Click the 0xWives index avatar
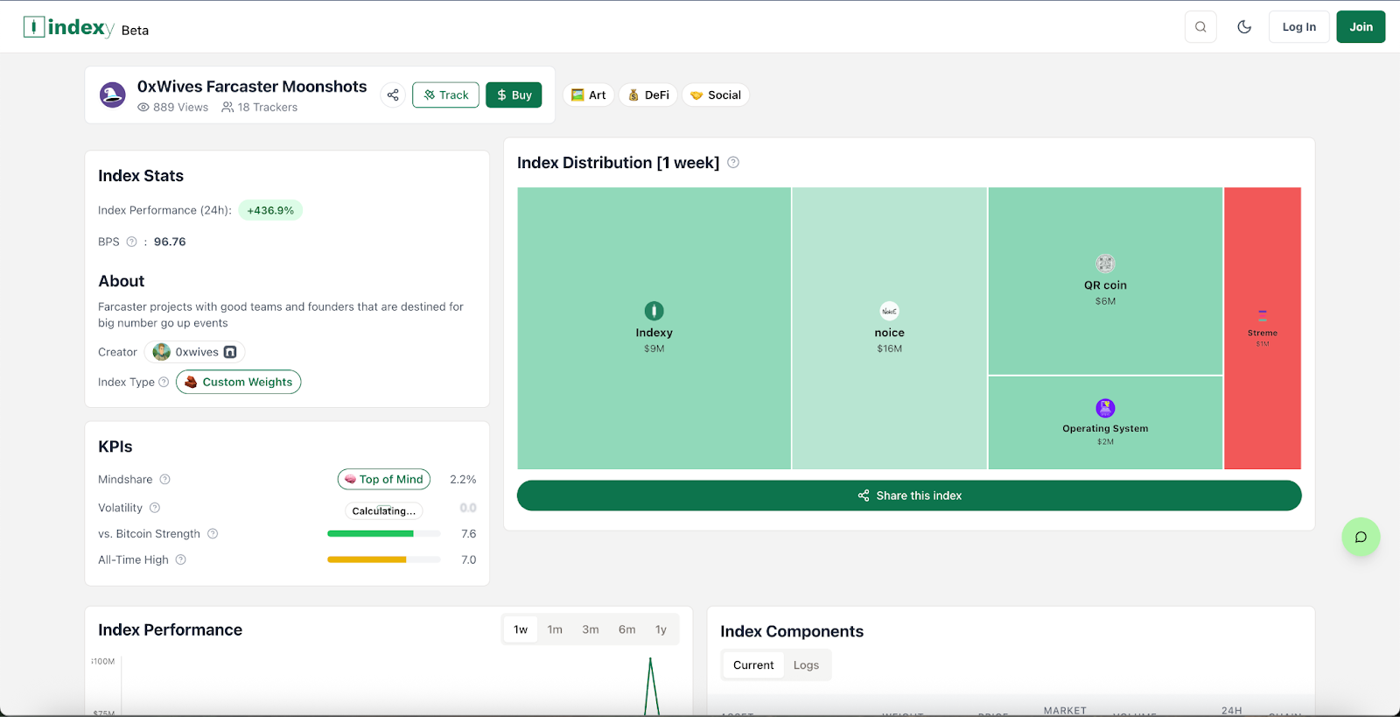The width and height of the screenshot is (1400, 717). click(113, 95)
